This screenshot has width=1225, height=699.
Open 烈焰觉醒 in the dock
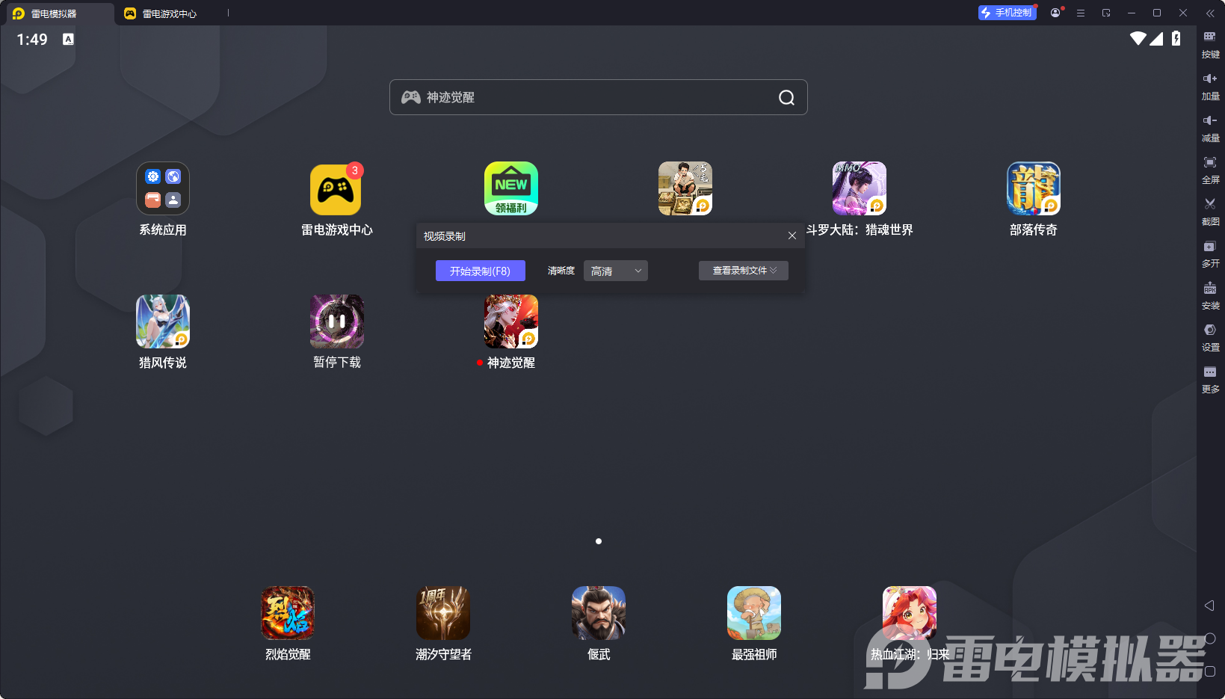click(288, 613)
